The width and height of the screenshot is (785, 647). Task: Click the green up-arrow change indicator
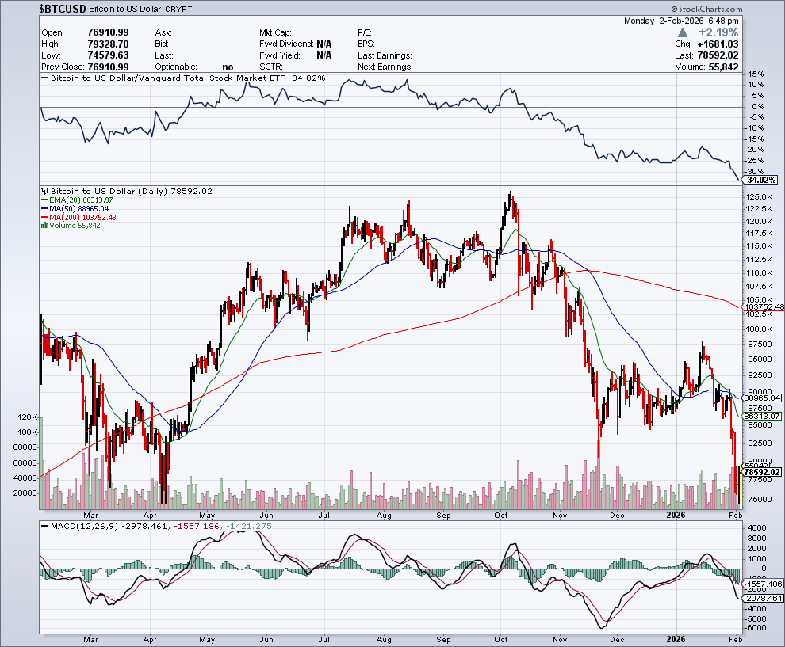pos(688,33)
